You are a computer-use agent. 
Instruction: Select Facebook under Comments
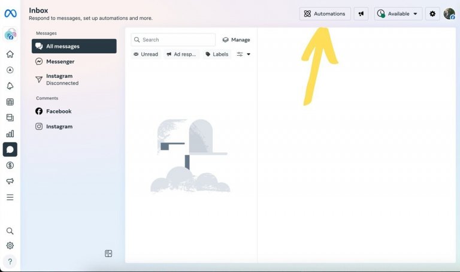(59, 111)
